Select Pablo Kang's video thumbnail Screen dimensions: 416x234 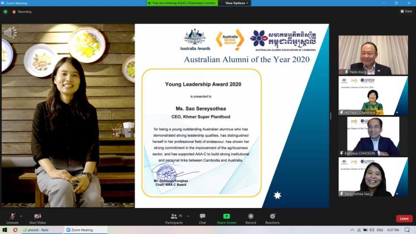click(x=373, y=55)
